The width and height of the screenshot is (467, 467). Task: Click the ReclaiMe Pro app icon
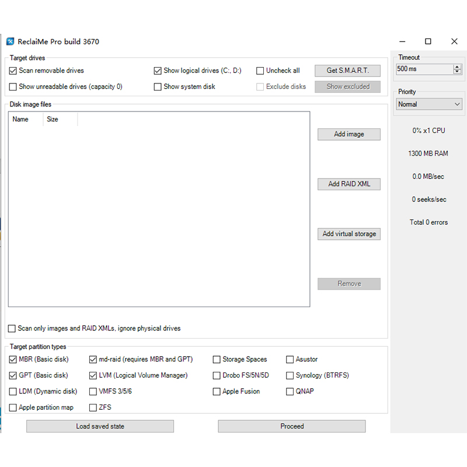point(10,41)
